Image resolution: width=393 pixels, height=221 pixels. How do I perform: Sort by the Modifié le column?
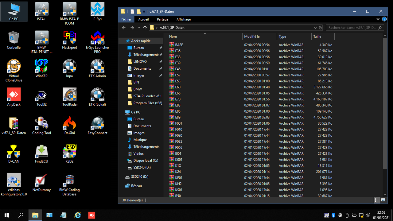259,37
